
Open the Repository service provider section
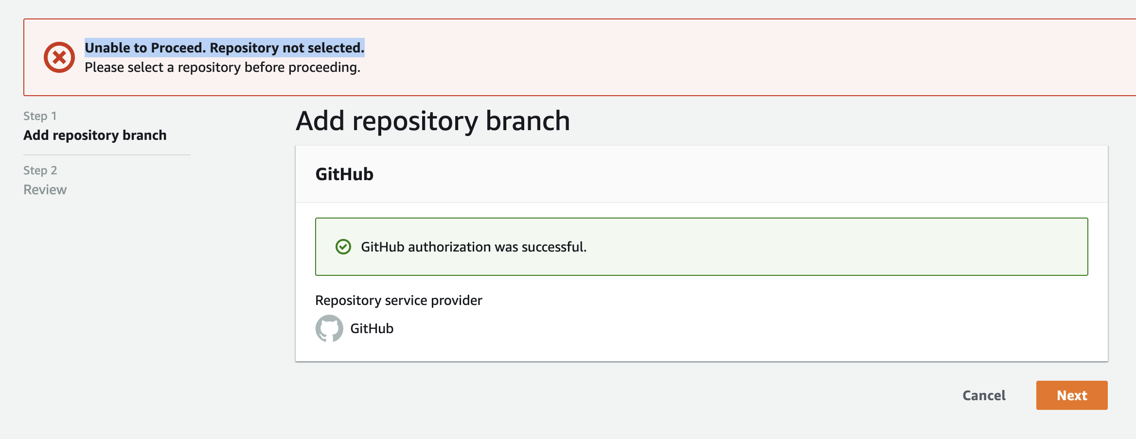point(399,300)
